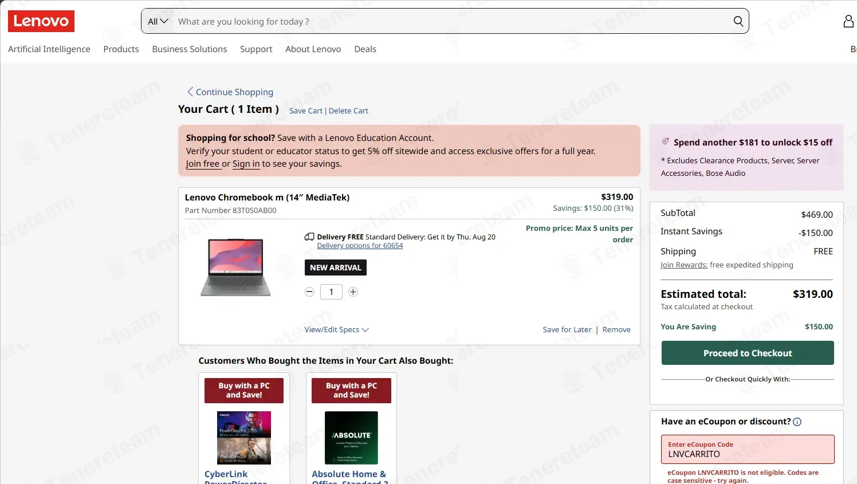Click Part Number 83T0S0AB00 text

pos(230,210)
